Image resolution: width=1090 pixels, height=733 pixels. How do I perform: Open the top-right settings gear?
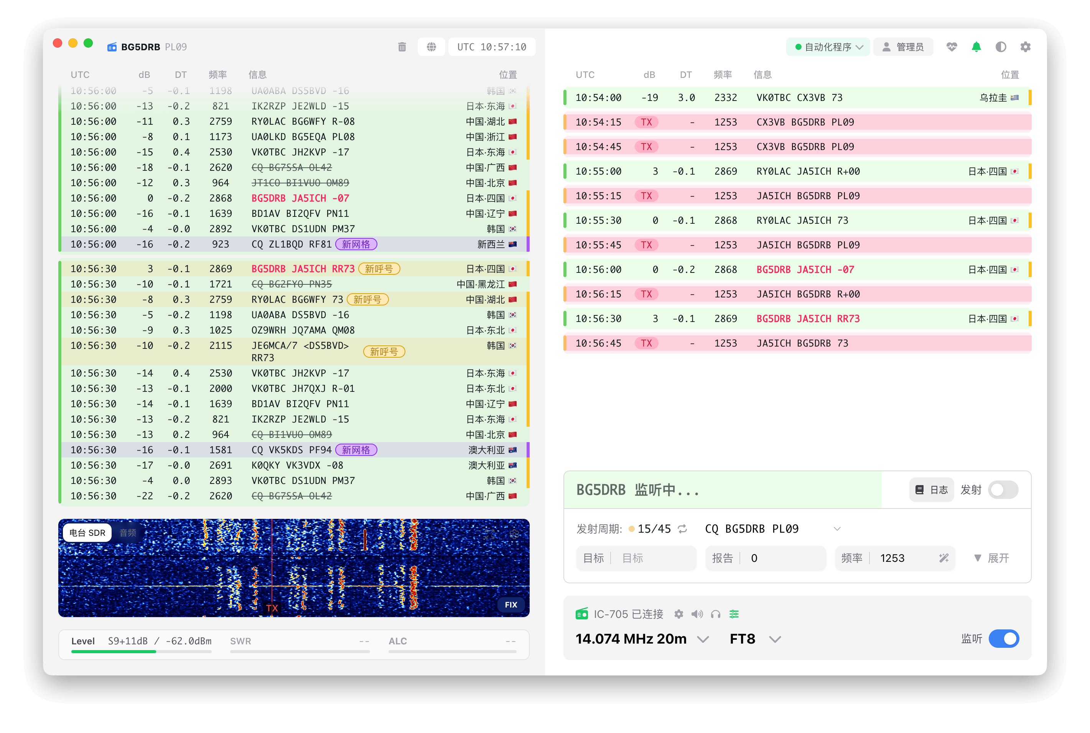(x=1025, y=47)
